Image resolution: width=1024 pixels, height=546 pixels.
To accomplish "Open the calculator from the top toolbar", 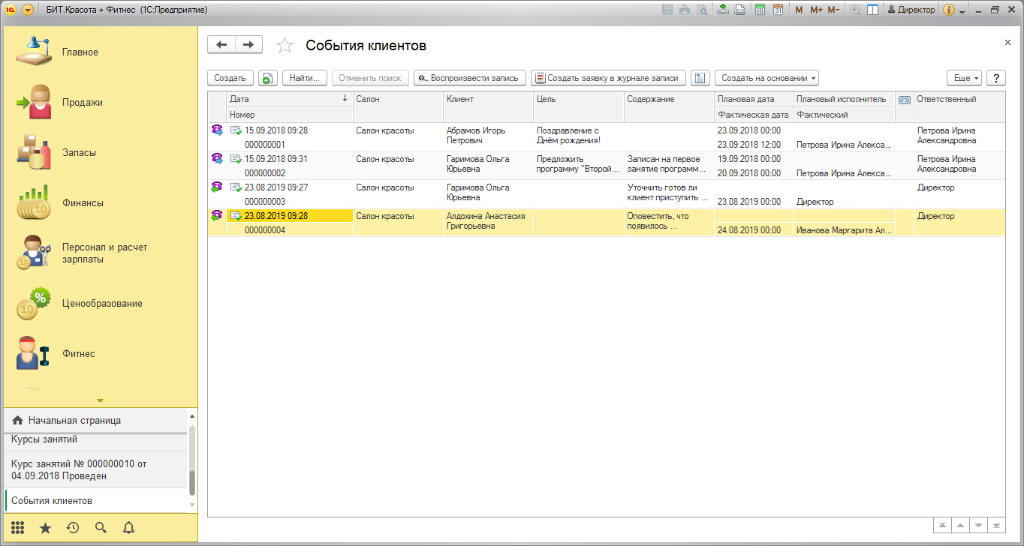I will click(760, 10).
